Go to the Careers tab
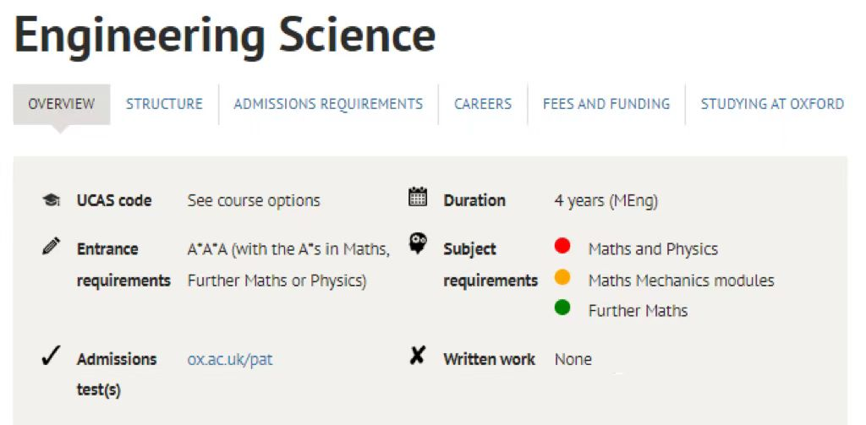Image resolution: width=866 pixels, height=425 pixels. click(x=483, y=104)
